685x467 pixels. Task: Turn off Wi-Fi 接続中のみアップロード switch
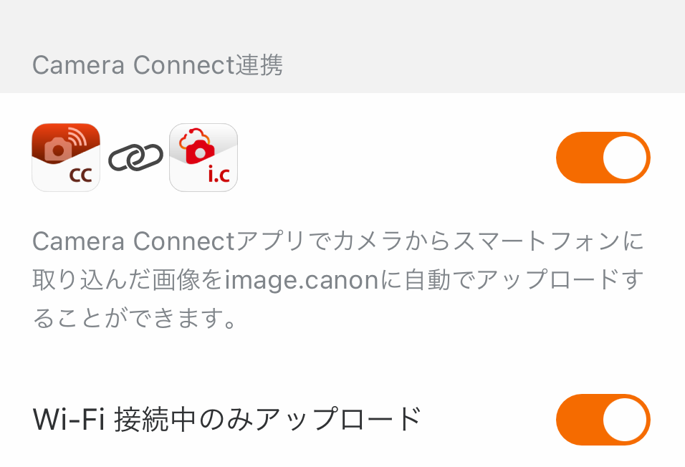pyautogui.click(x=603, y=420)
